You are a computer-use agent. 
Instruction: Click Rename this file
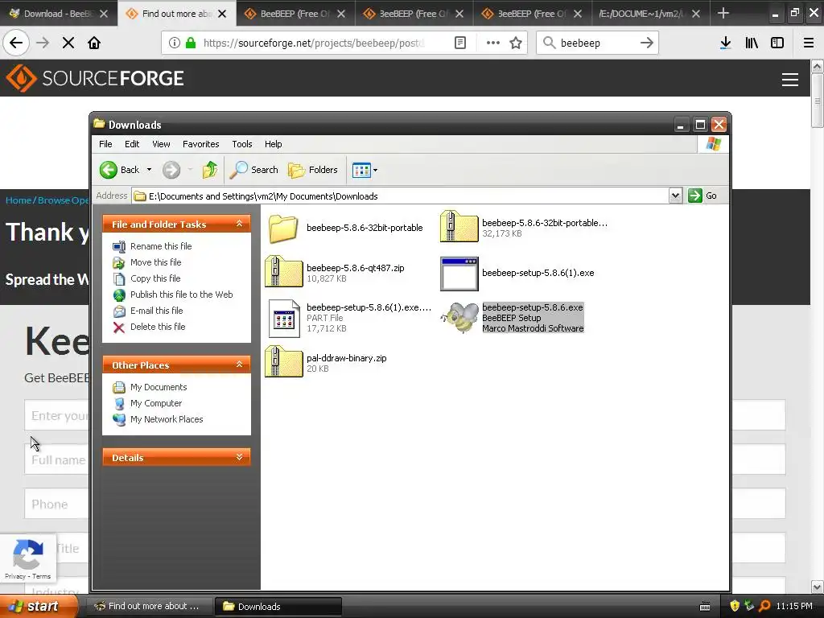tap(161, 246)
